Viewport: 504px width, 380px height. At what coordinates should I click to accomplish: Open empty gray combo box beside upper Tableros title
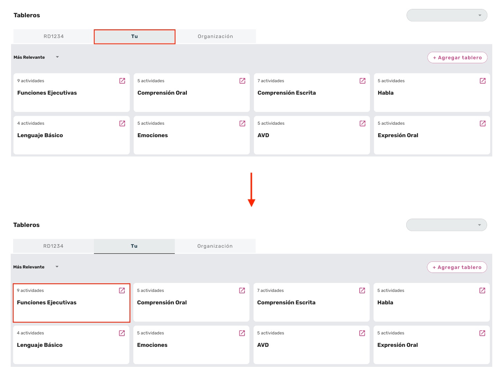point(447,15)
